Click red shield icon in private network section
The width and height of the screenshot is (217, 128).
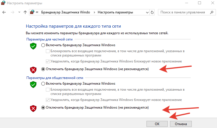coord(33,70)
